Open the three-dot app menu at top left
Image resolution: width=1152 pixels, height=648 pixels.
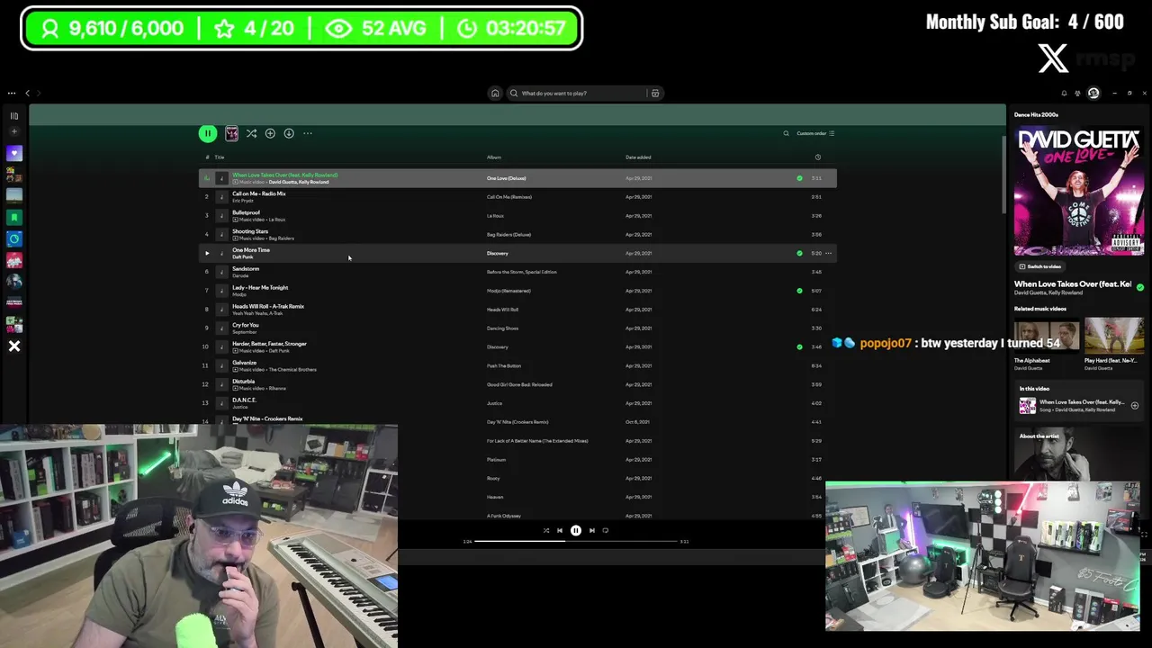pyautogui.click(x=12, y=93)
